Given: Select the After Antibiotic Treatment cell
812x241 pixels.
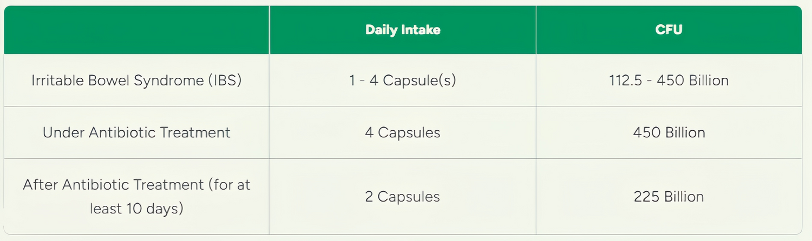Looking at the screenshot, I should pos(136,196).
